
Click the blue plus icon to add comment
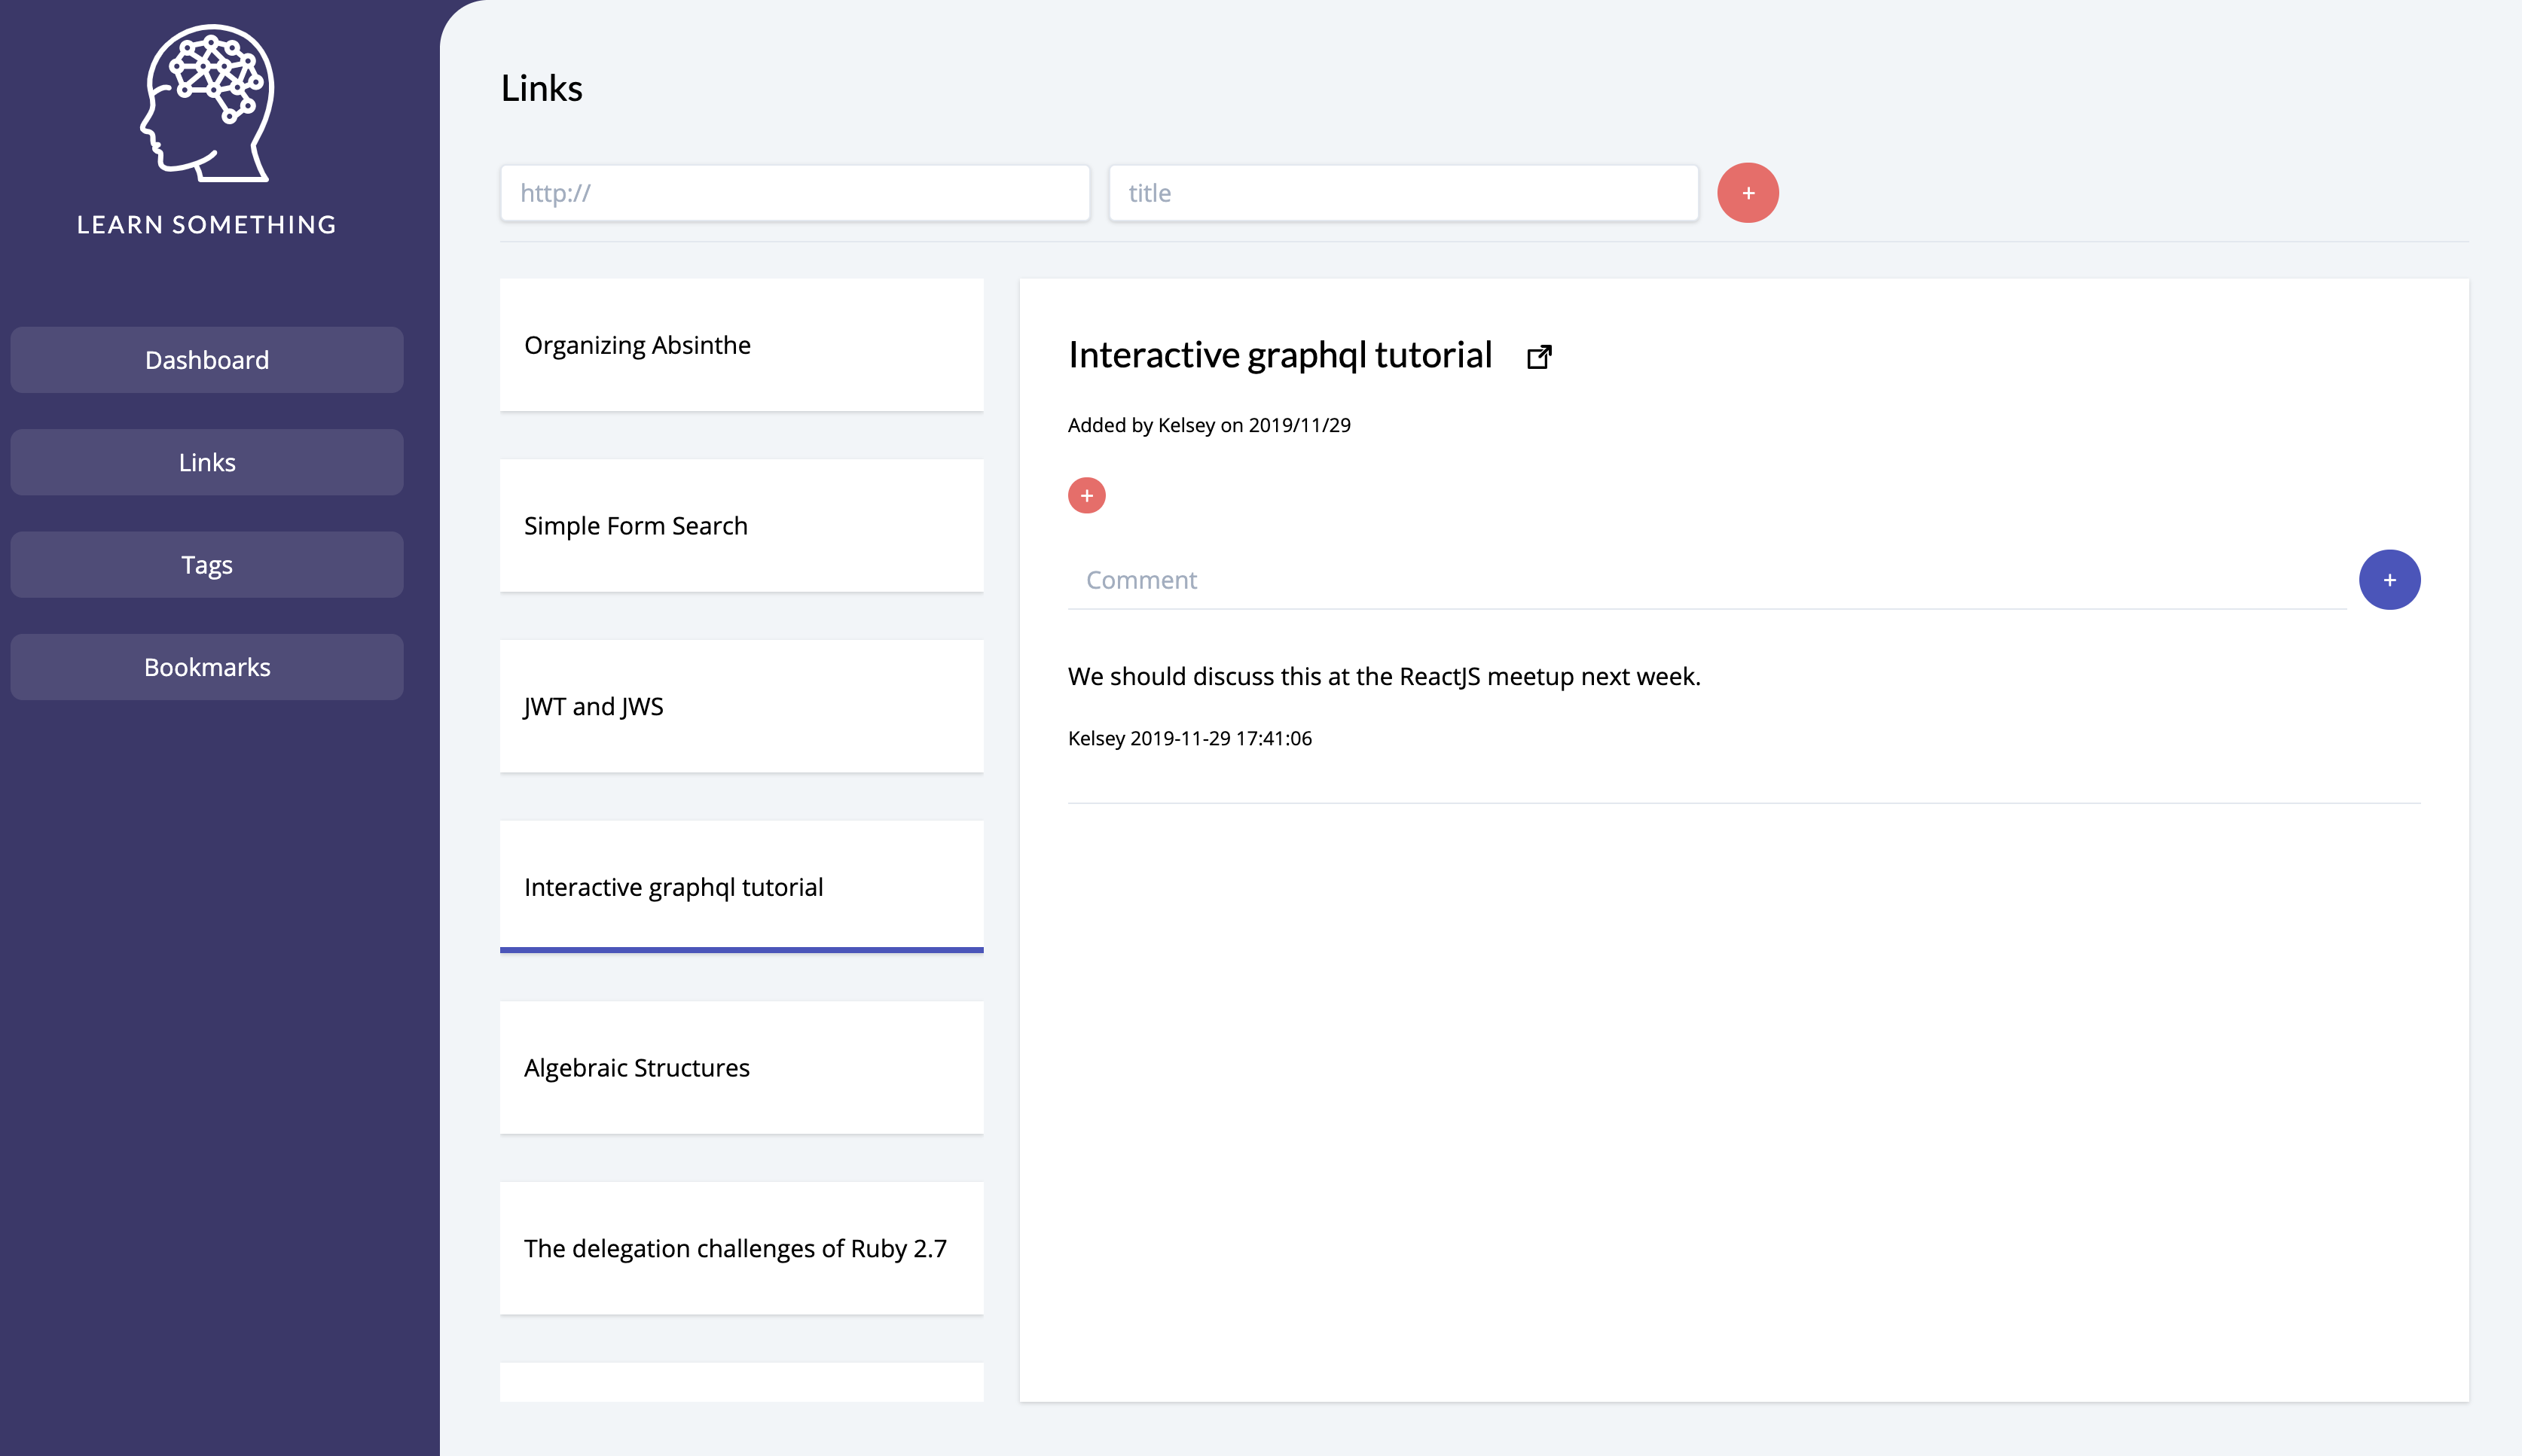point(2389,580)
